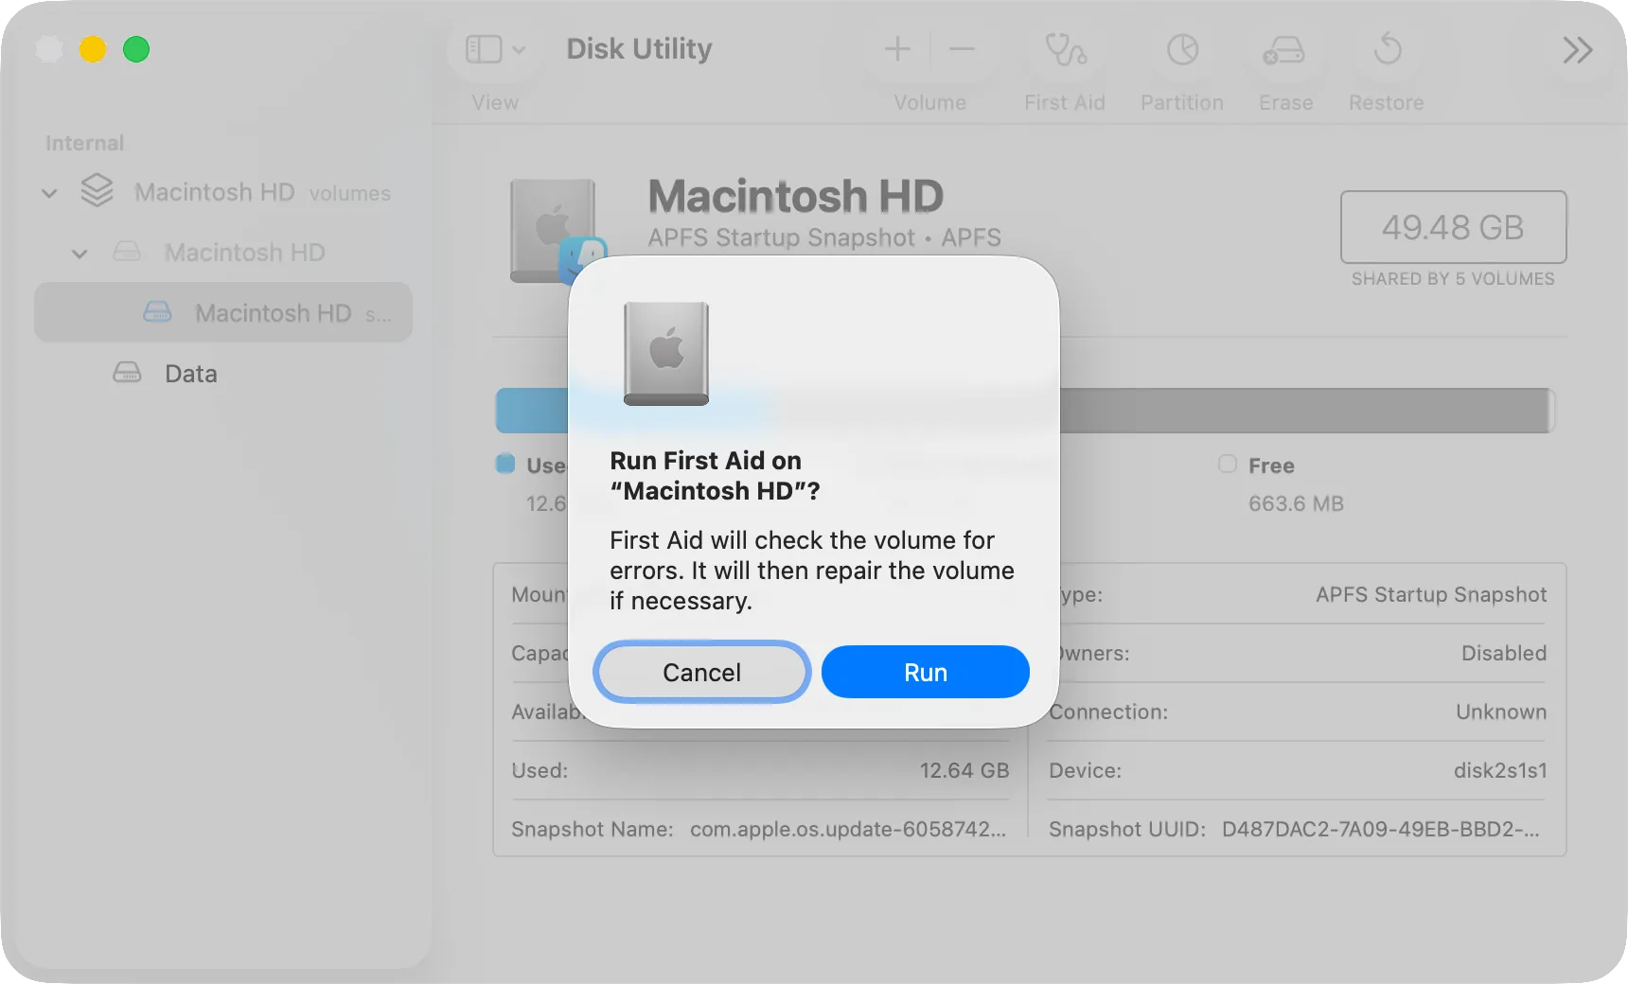Click the yellow minimize window button
This screenshot has width=1628, height=984.
tap(93, 49)
